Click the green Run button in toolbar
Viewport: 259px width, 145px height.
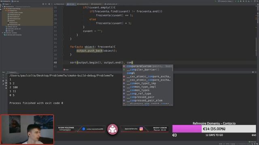click(236, 1)
